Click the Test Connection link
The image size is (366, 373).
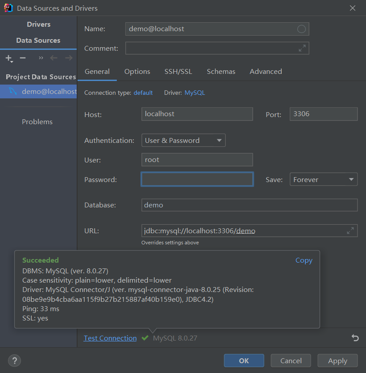tap(110, 338)
